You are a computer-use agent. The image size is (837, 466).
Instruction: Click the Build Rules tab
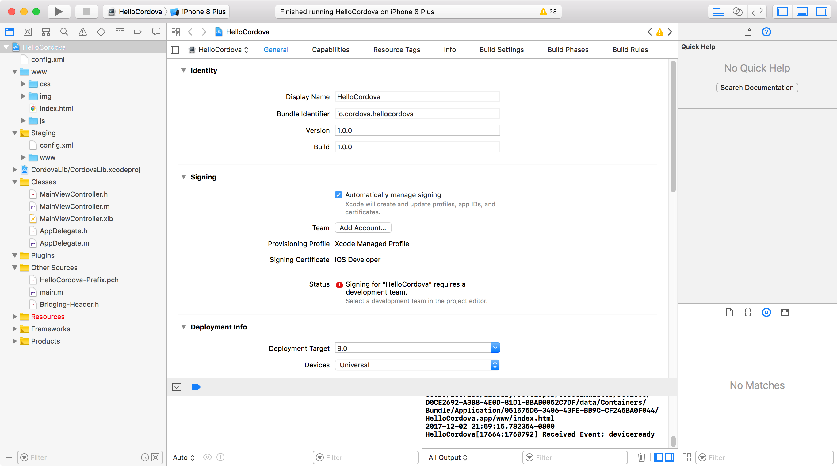click(630, 49)
